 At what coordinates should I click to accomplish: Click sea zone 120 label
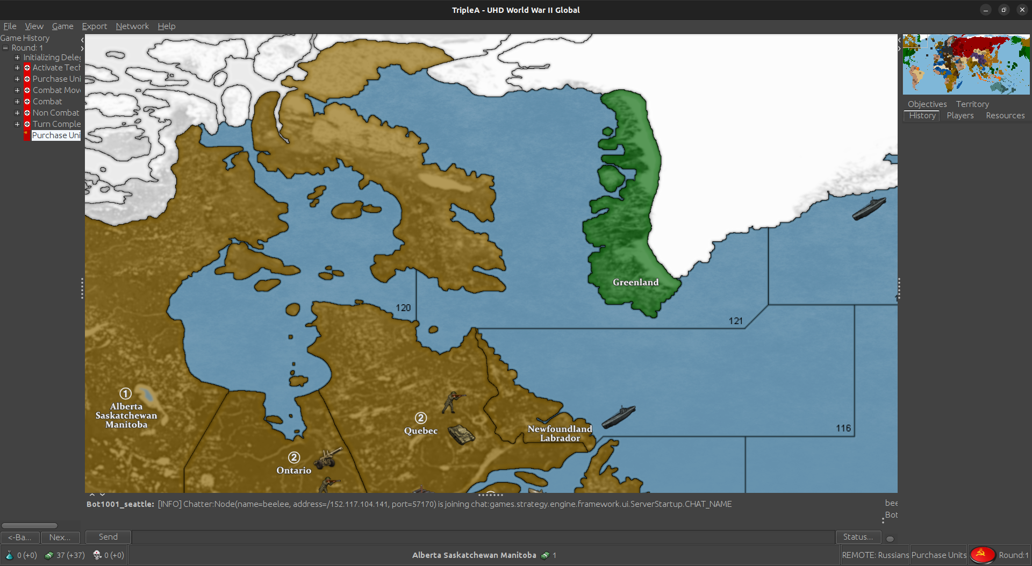[403, 307]
